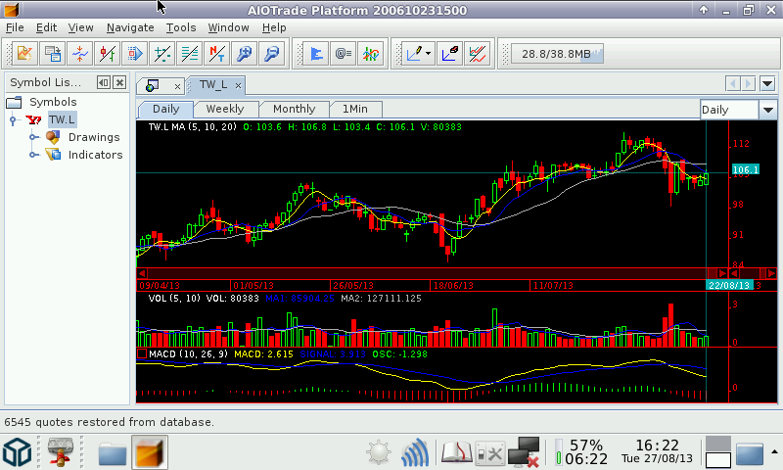The height and width of the screenshot is (470, 783).
Task: Open the document list dropdown arrow
Action: click(767, 83)
